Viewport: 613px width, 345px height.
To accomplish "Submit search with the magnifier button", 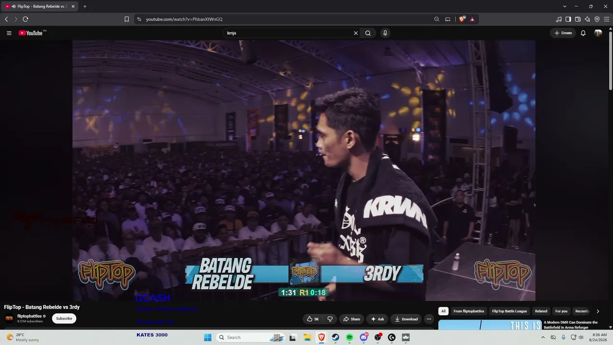I will (x=368, y=33).
